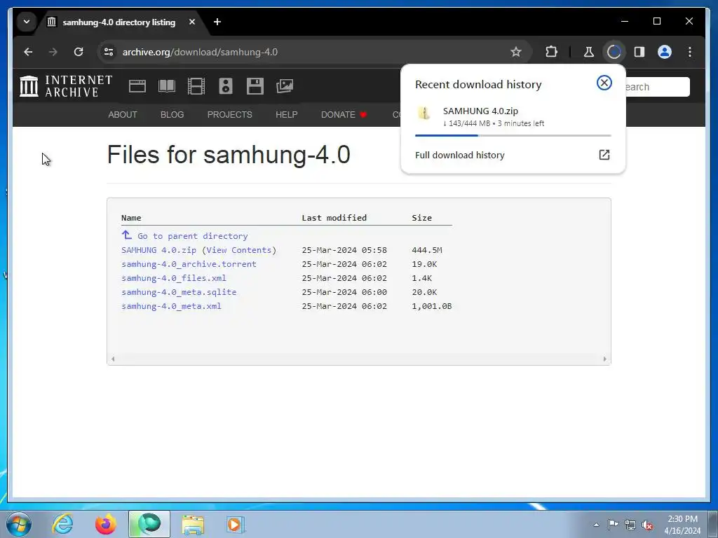Launch Internet Explorer from taskbar
Image resolution: width=718 pixels, height=538 pixels.
click(62, 524)
